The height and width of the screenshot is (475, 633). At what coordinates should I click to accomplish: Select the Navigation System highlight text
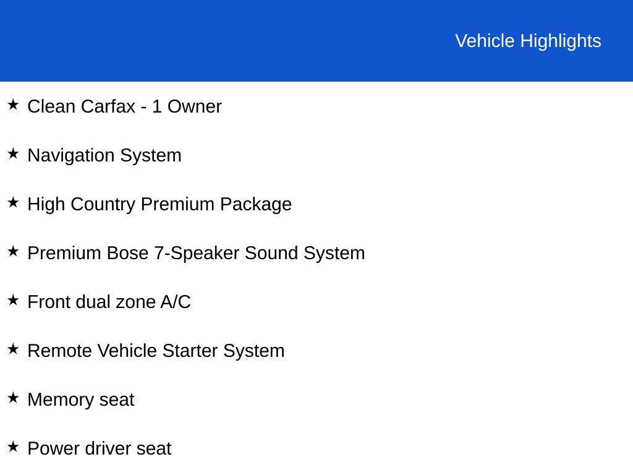pos(104,155)
